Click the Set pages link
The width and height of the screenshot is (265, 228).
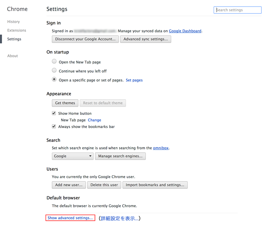tap(134, 80)
